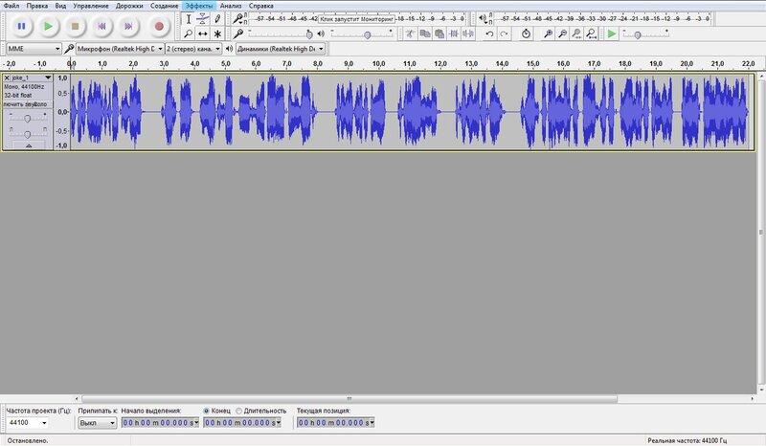Screen dimensions: 766x446
Task: Click the joke_1 track gain slider
Action: tap(28, 117)
